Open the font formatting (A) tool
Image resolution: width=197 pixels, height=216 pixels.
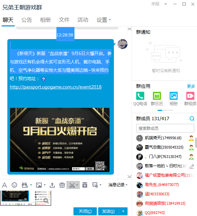pos(5,185)
